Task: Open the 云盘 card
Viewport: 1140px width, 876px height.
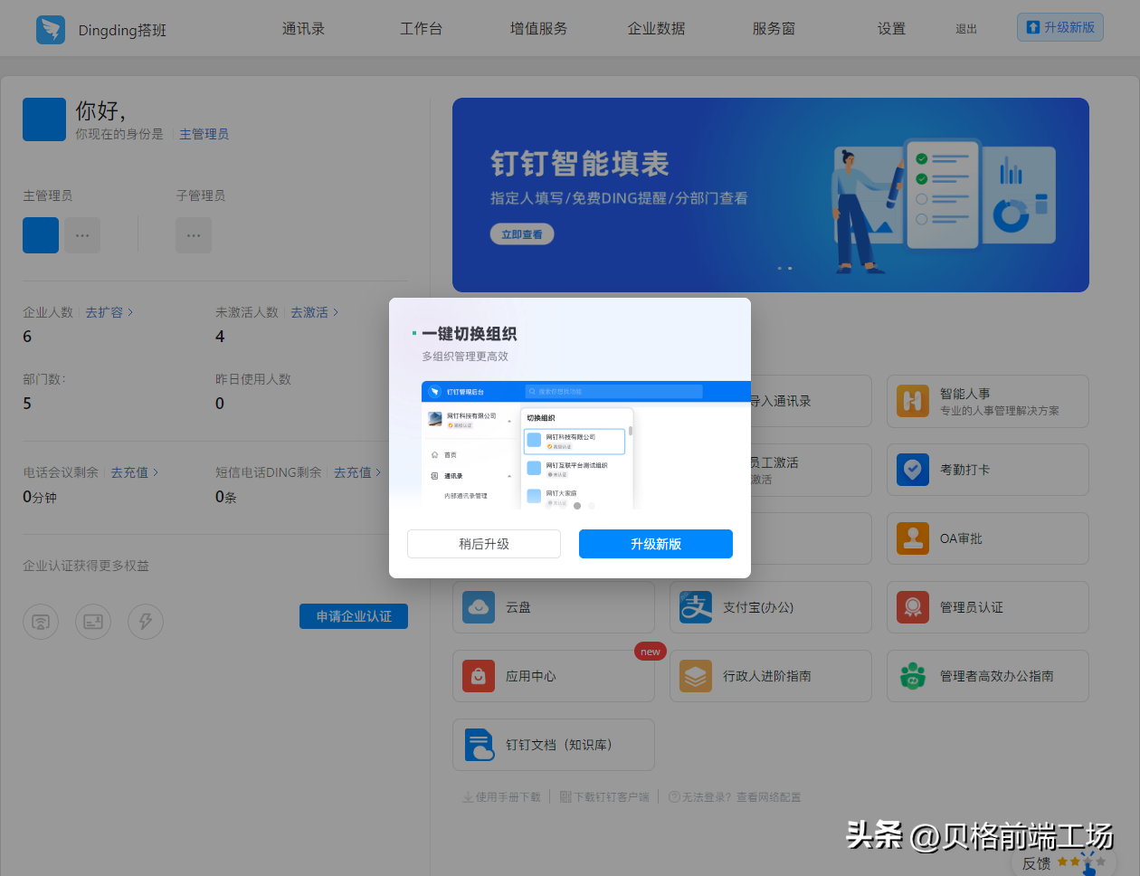Action: (x=554, y=607)
